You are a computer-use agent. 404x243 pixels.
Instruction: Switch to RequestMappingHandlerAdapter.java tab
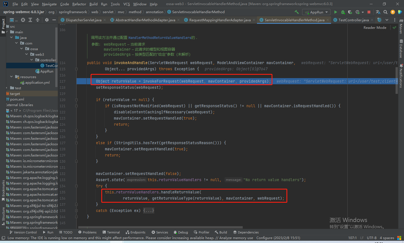220,20
